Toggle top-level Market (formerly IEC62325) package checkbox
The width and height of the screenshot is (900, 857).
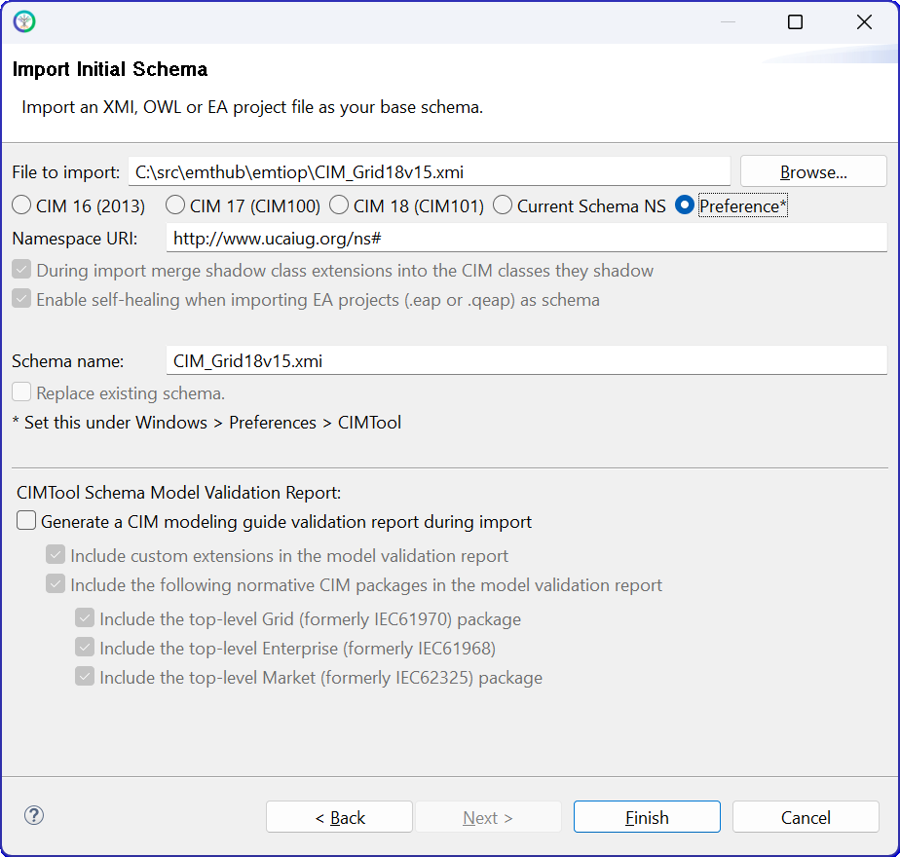click(85, 677)
